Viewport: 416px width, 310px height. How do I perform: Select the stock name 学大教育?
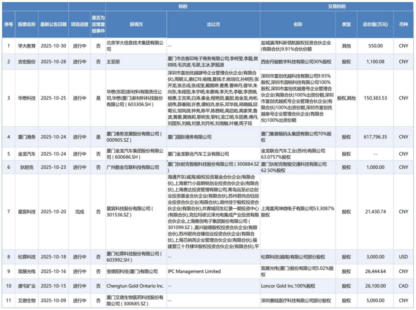(27, 46)
